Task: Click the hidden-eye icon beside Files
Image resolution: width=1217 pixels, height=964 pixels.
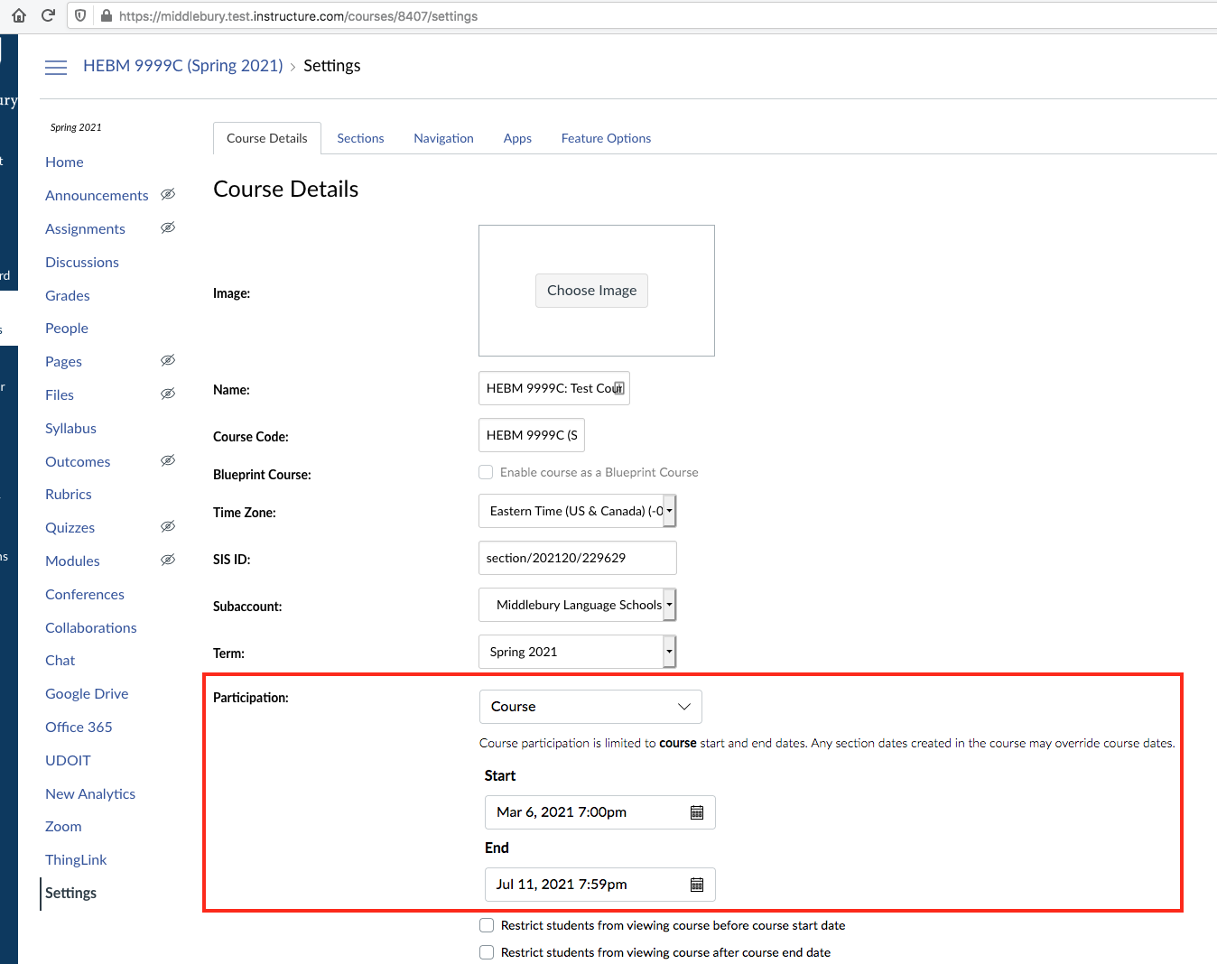Action: [x=168, y=394]
